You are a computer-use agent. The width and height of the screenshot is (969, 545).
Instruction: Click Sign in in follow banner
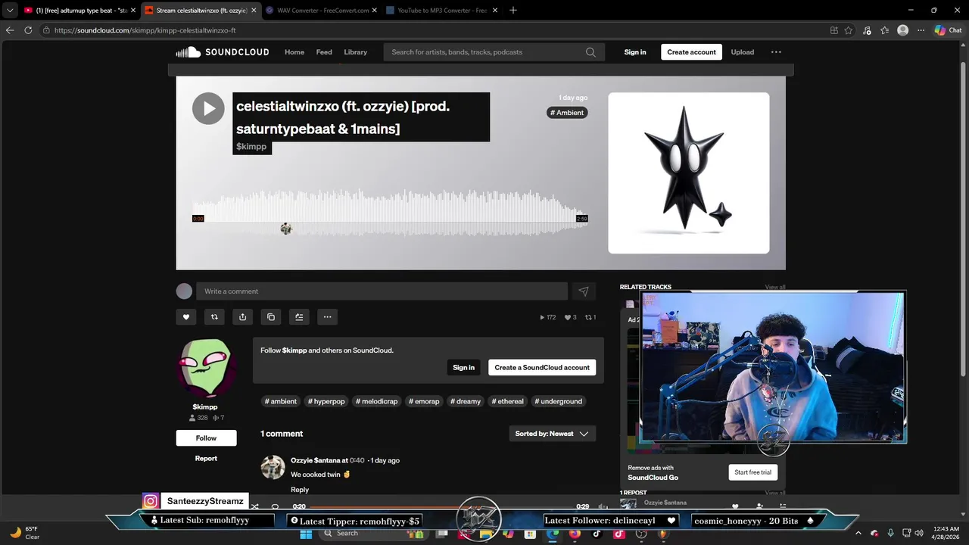[463, 367]
